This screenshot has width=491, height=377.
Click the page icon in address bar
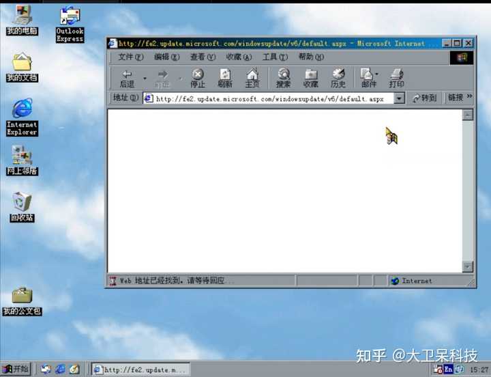pos(149,98)
